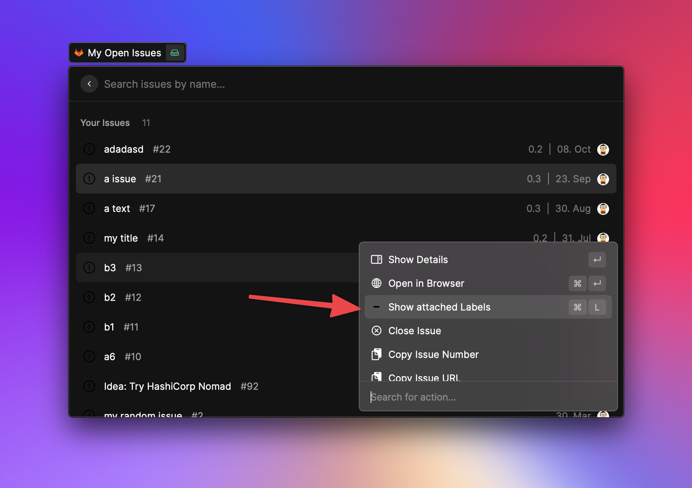Image resolution: width=692 pixels, height=488 pixels.
Task: Click open-issue icon for b3 #13
Action: point(89,268)
